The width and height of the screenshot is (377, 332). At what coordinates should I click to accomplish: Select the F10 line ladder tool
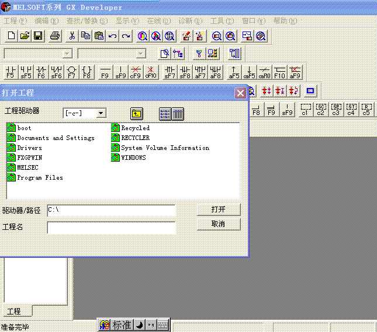[280, 72]
